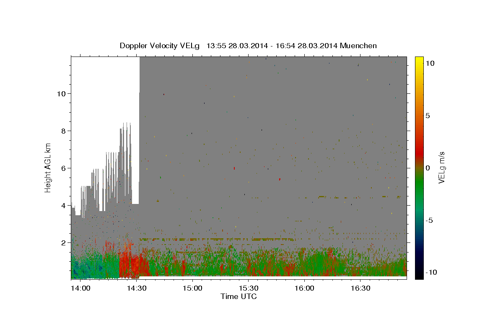This screenshot has width=503, height=335.
Task: Pick the black bottom of the colorbar
Action: coord(419,275)
